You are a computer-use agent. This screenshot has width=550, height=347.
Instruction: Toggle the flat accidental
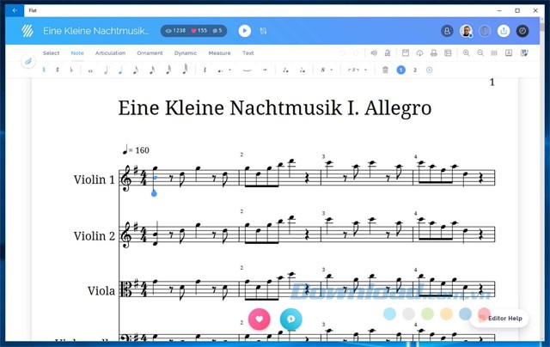(x=70, y=70)
